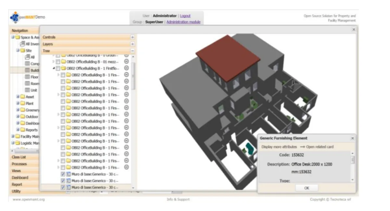Click the Logout link
Screen dimensions: 390x211
pyautogui.click(x=185, y=16)
